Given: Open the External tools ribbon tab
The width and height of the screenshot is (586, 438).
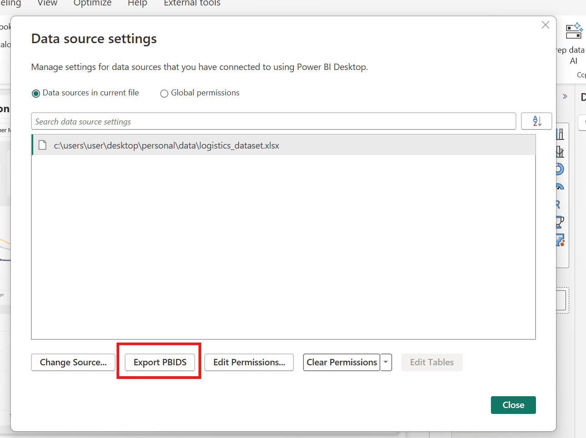Looking at the screenshot, I should tap(192, 3).
